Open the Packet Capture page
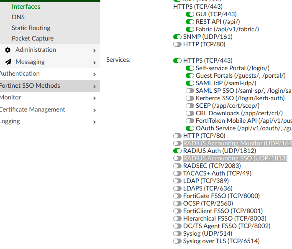This screenshot has height=249, width=292. 33,38
